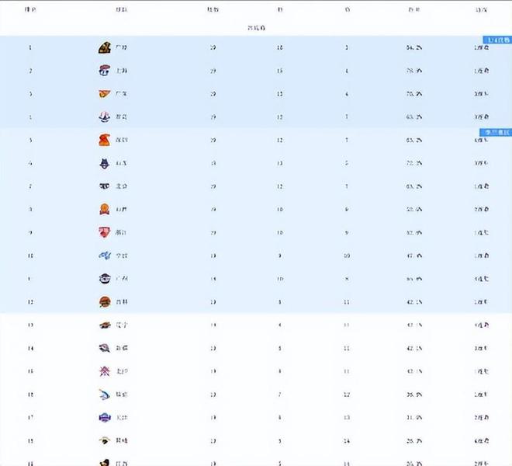Open the red logo in rank 9 row

pyautogui.click(x=105, y=232)
